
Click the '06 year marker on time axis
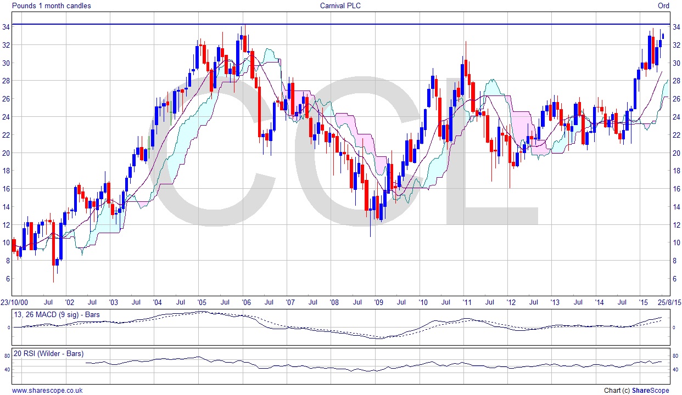[x=247, y=302]
